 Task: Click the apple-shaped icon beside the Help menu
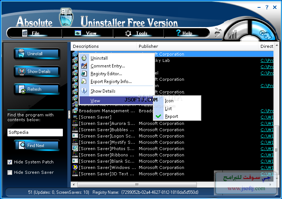pyautogui.click(x=218, y=33)
